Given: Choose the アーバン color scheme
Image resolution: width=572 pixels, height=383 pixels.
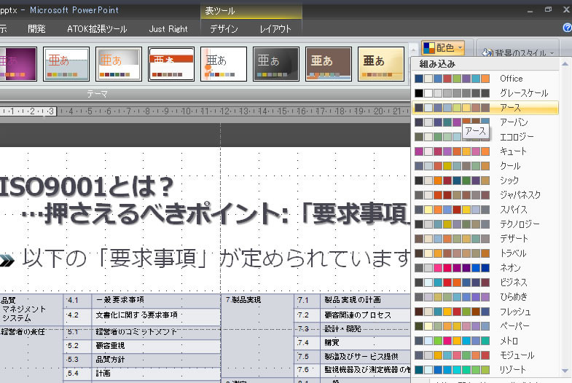Looking at the screenshot, I should (x=485, y=122).
